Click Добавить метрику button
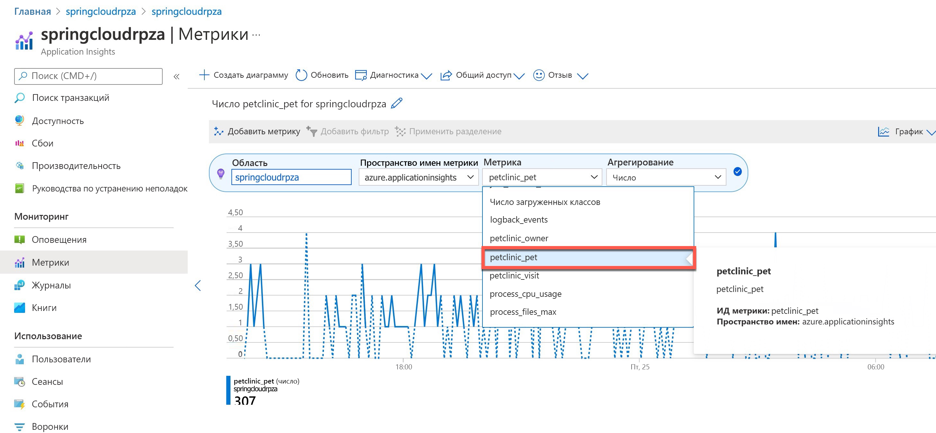This screenshot has width=936, height=433. [x=257, y=131]
